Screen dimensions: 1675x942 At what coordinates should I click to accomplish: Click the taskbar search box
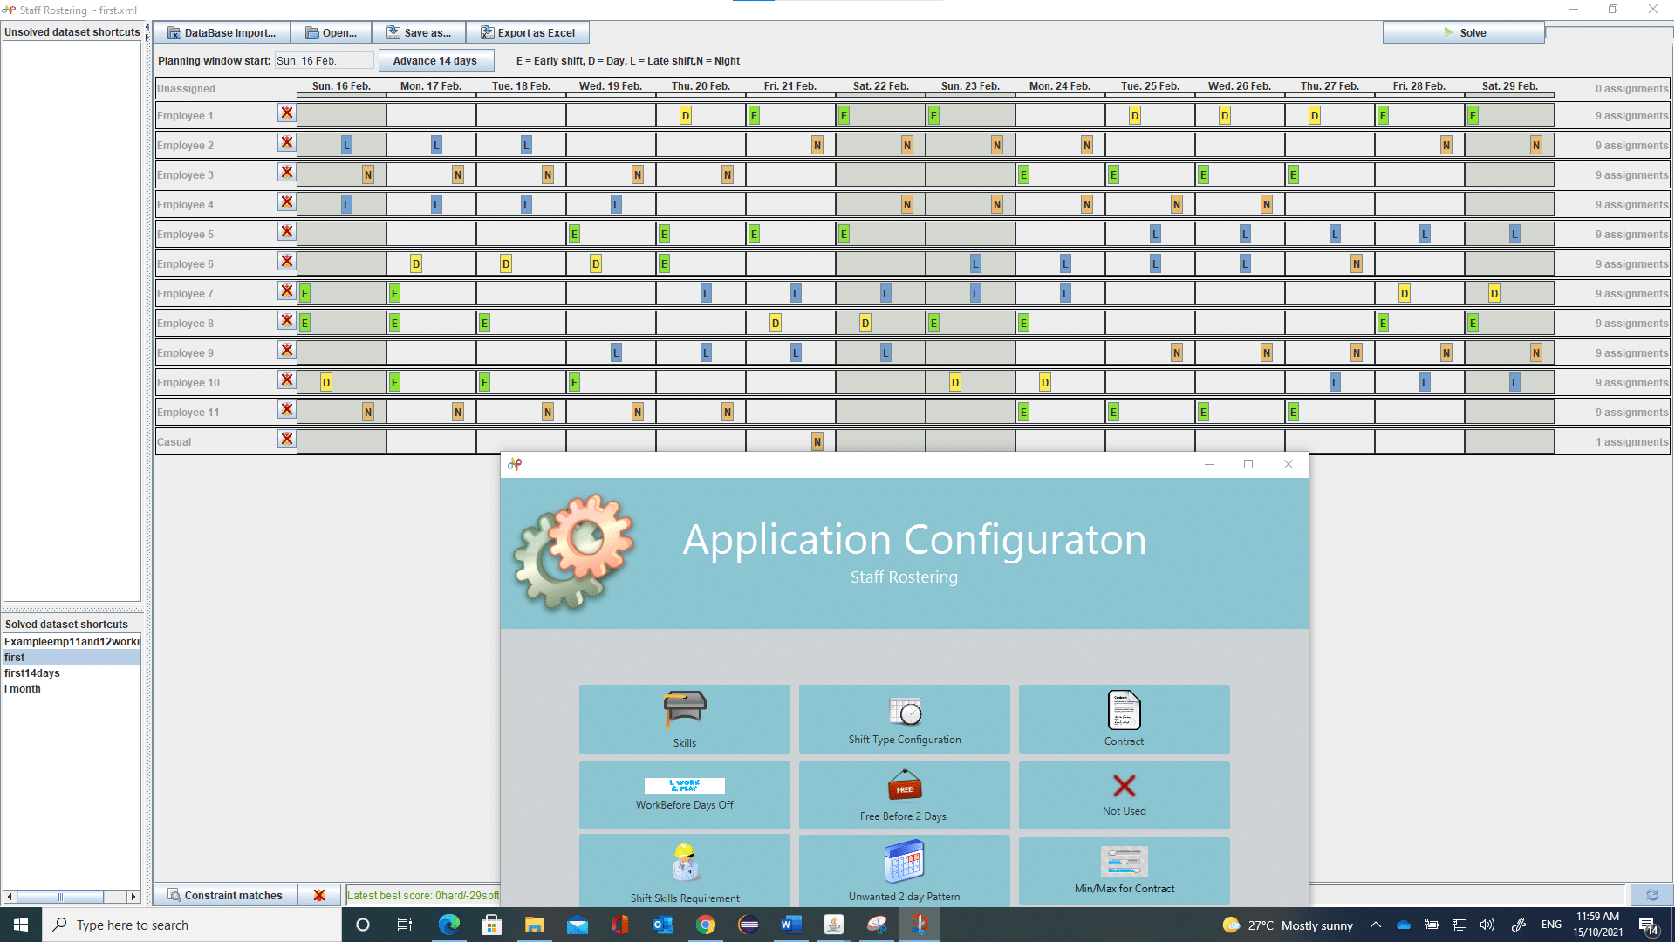point(192,925)
